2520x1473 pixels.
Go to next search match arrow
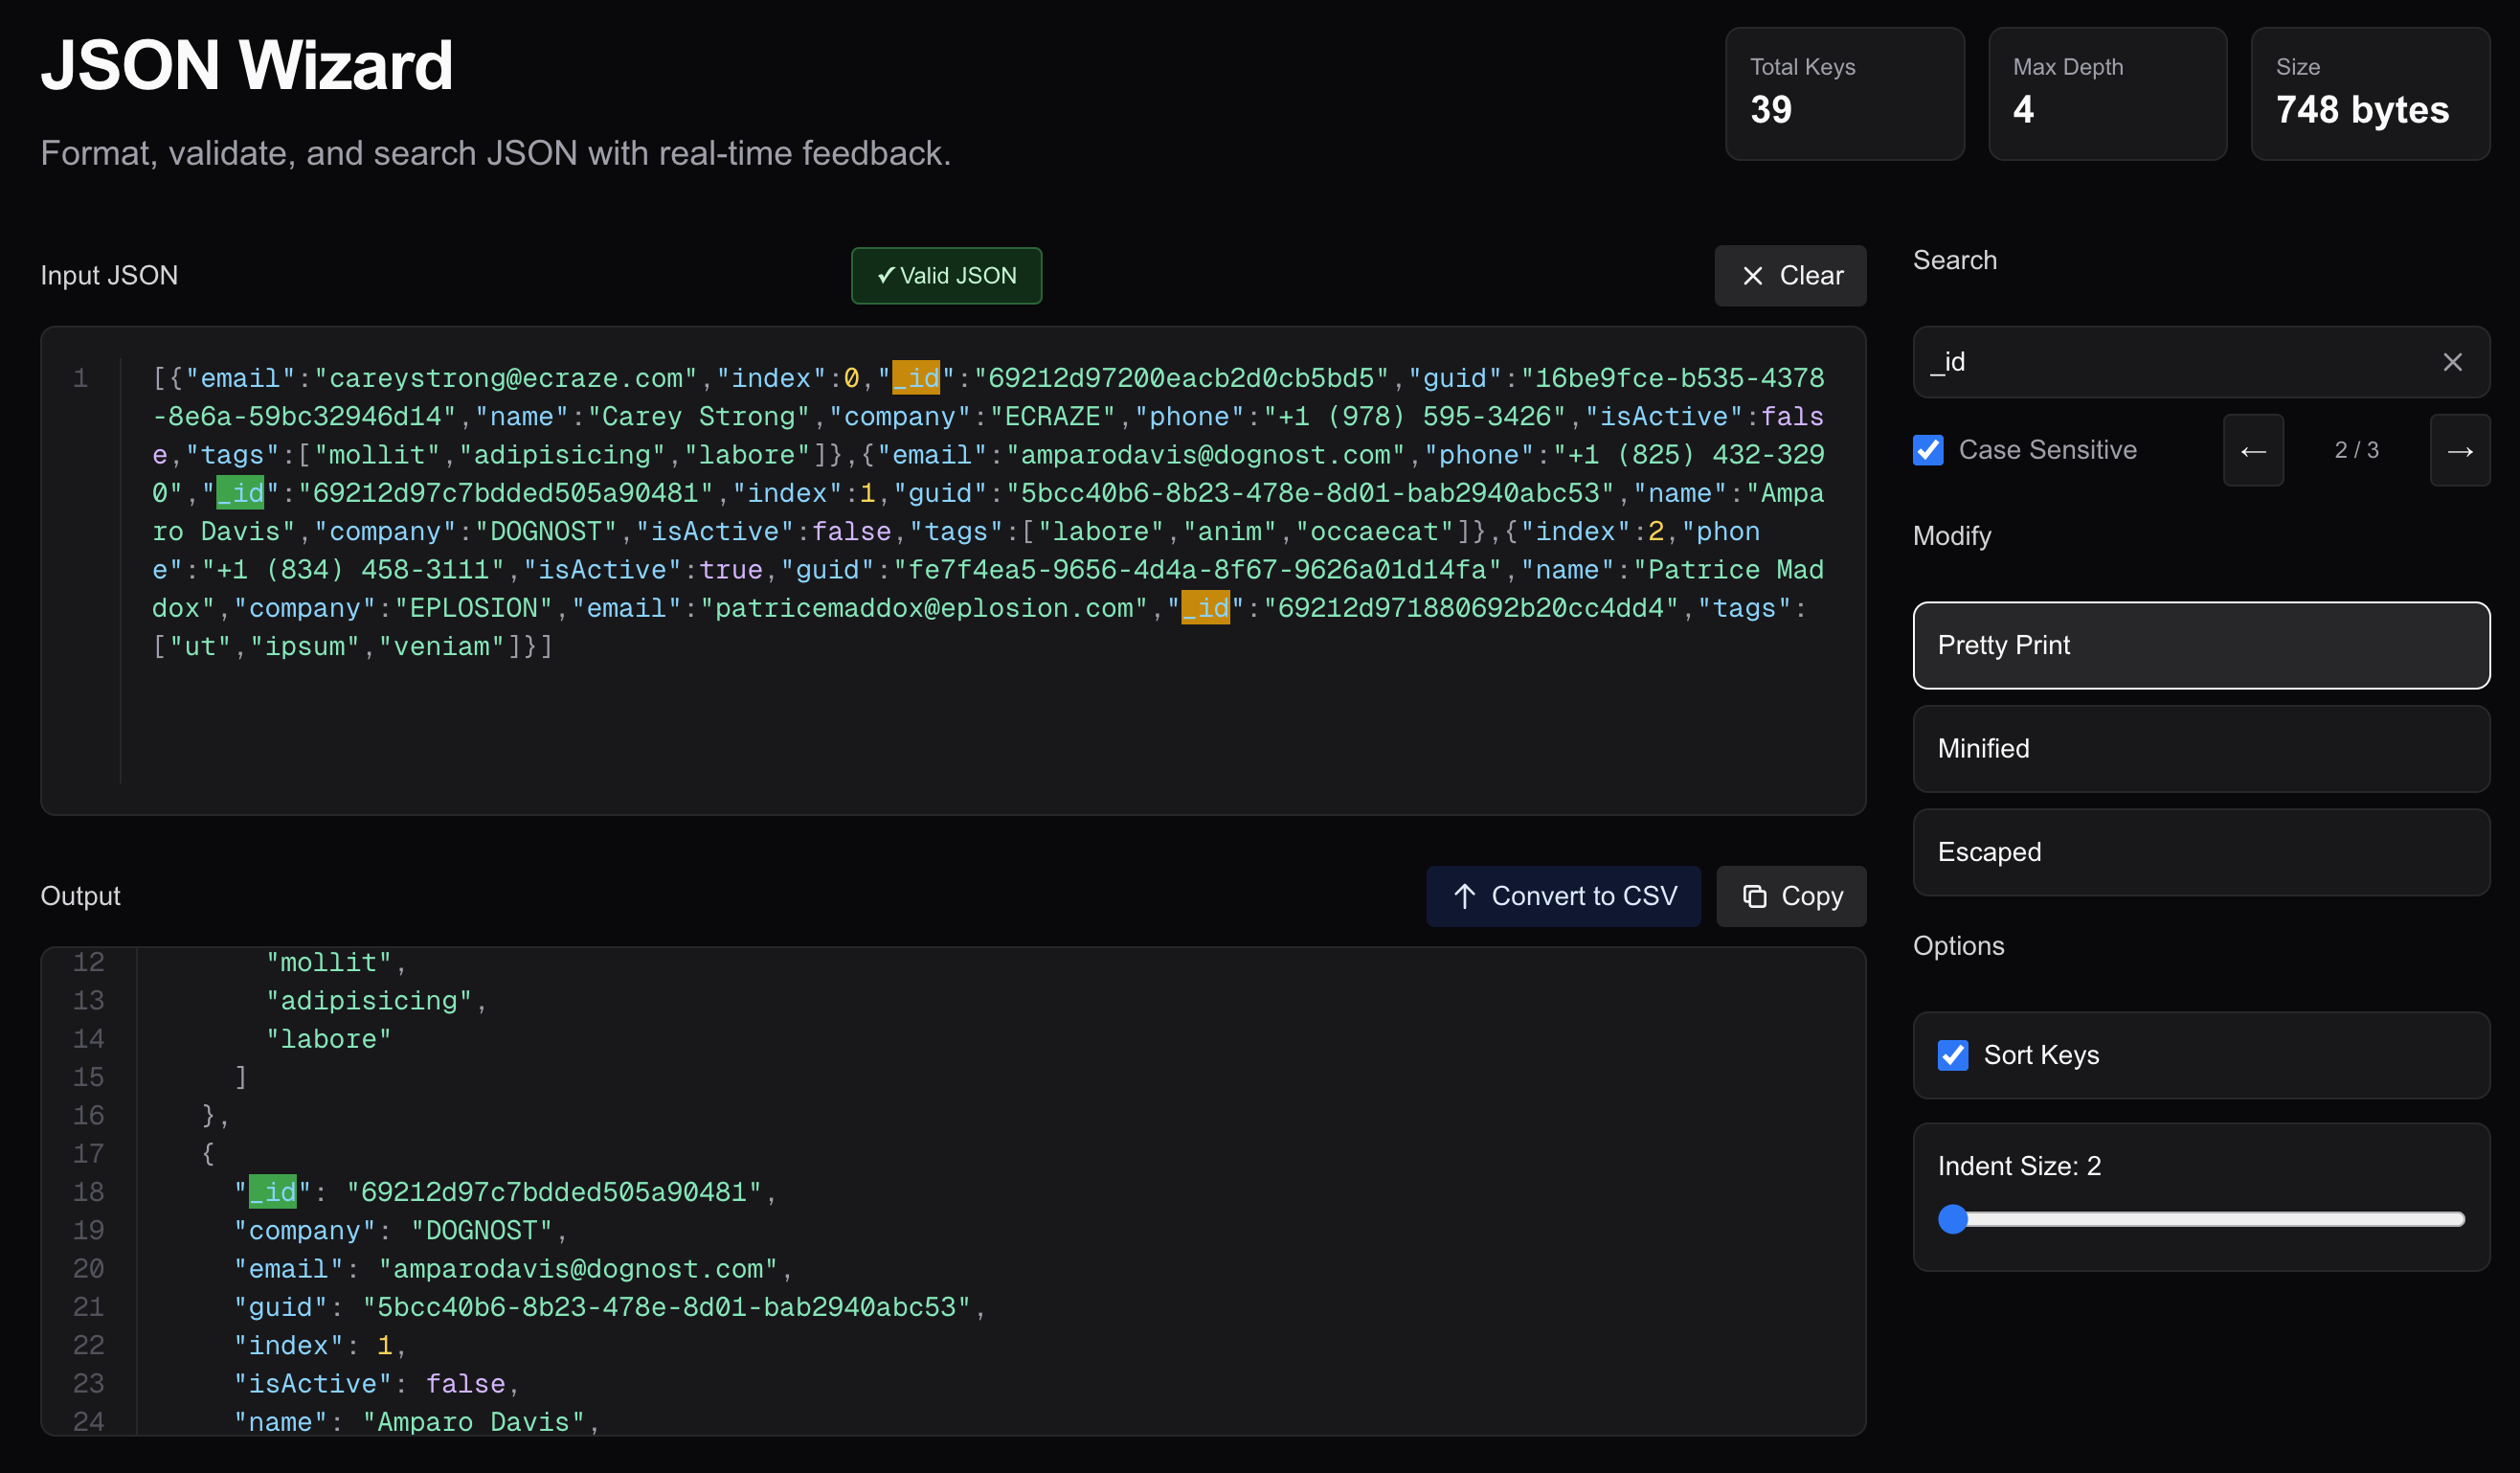click(x=2459, y=451)
